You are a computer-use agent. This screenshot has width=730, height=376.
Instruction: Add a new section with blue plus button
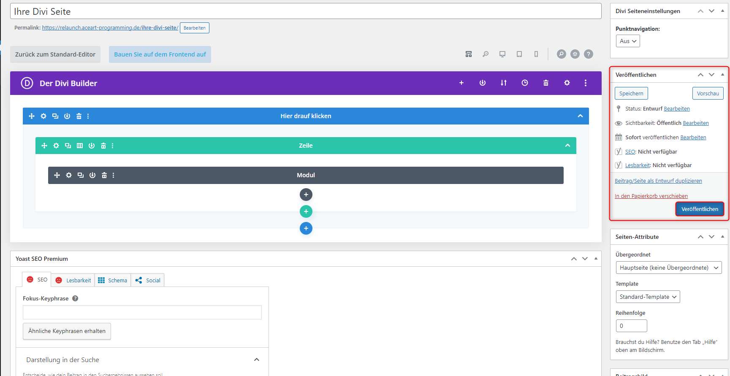tap(306, 228)
